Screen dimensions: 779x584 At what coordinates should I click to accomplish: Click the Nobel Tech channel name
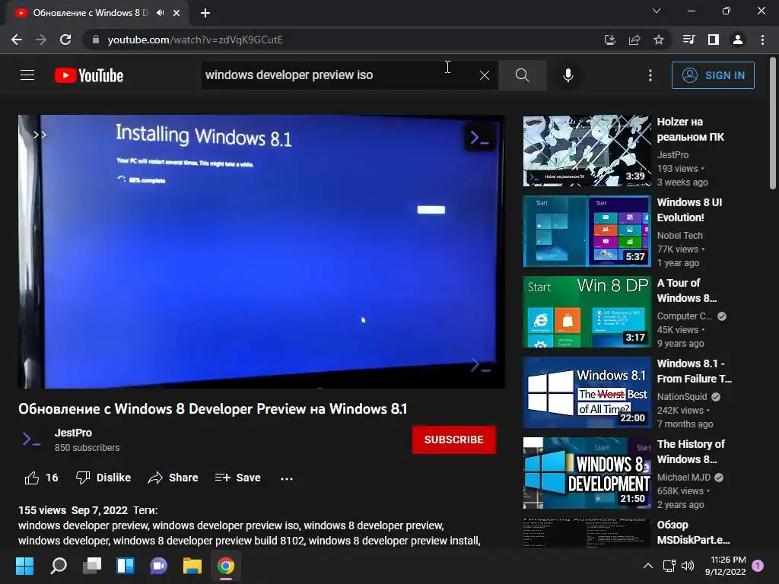point(679,236)
